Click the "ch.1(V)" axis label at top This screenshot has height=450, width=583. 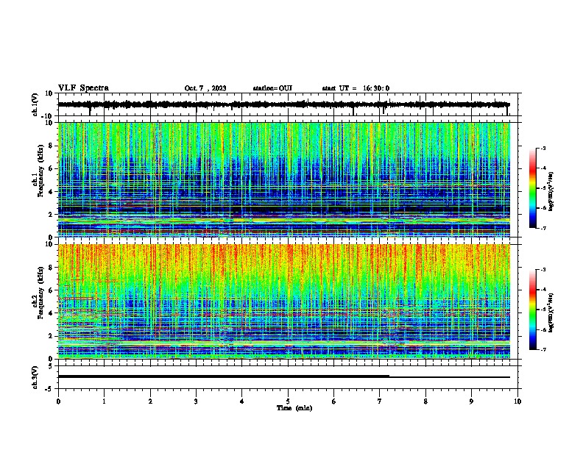[x=35, y=104]
